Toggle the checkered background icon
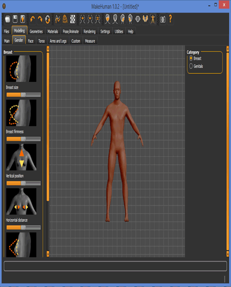The image size is (231, 287). [x=73, y=19]
